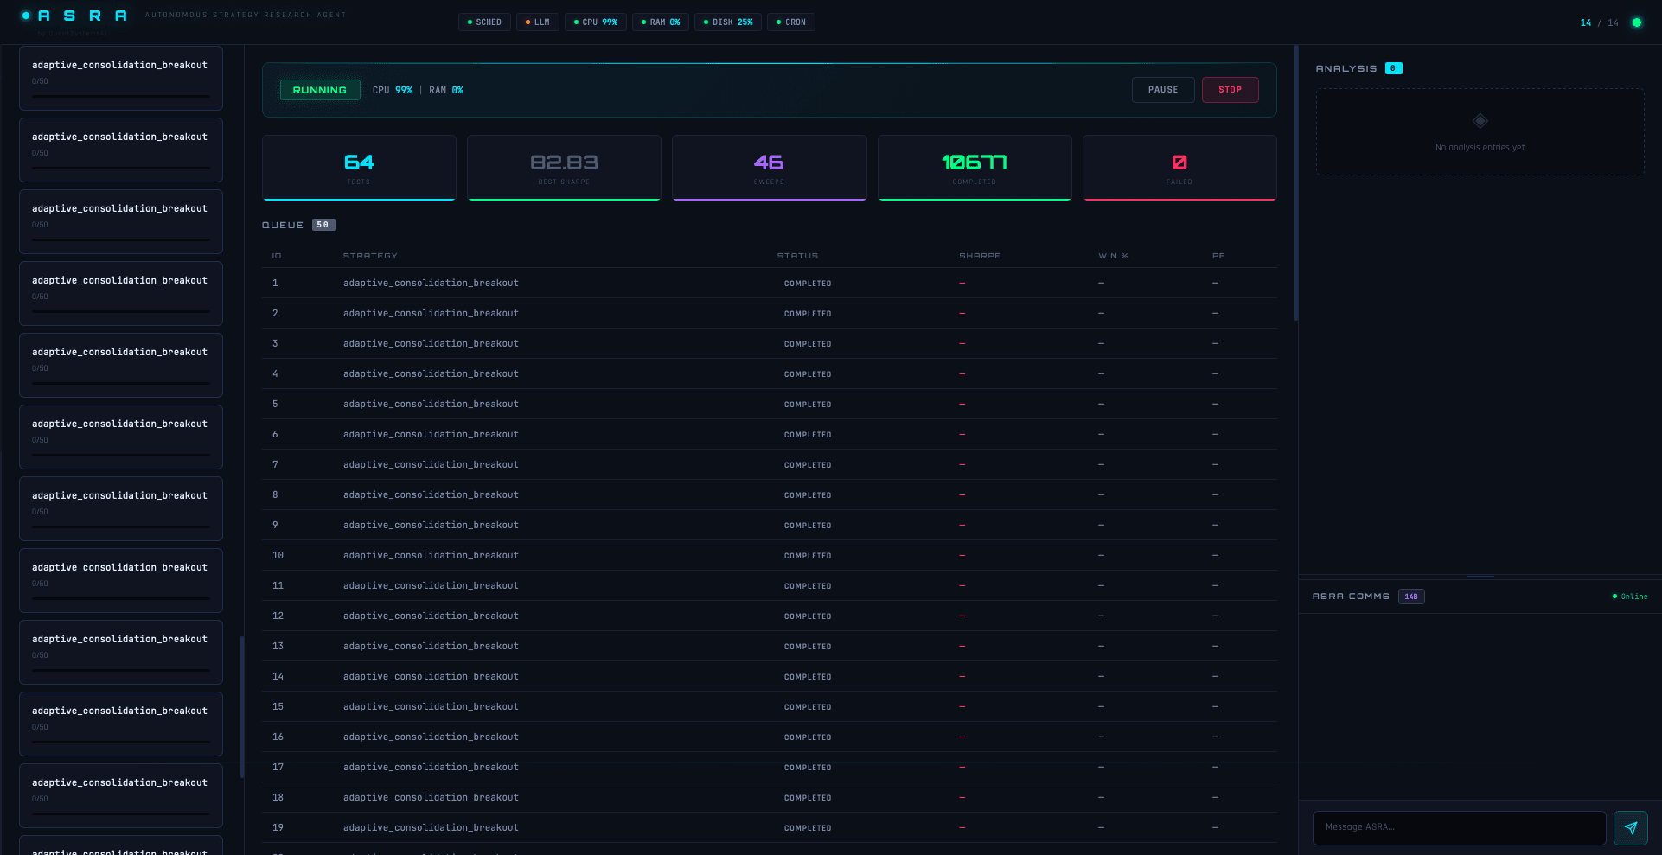
Task: Sort by the ID column header
Action: [x=277, y=256]
